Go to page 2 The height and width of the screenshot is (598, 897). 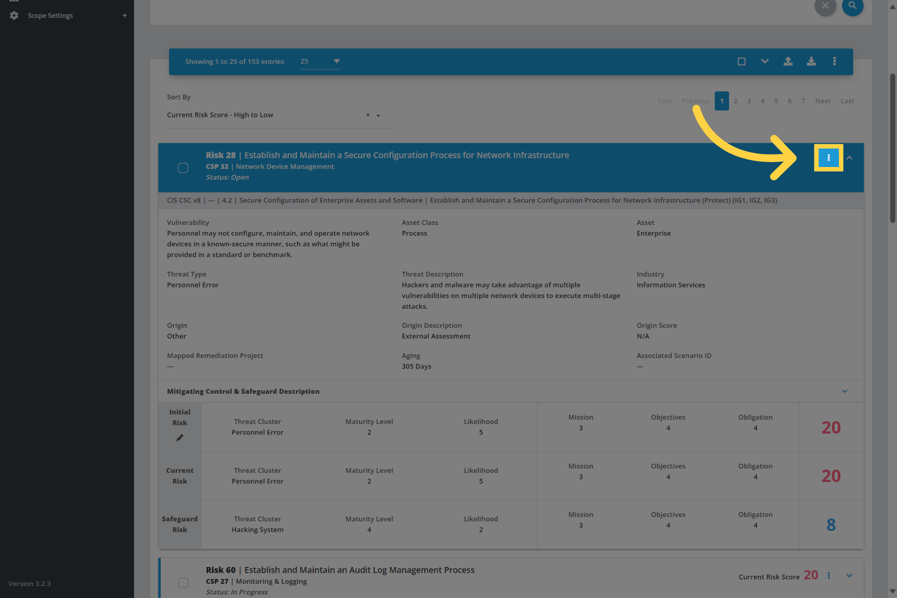tap(735, 101)
